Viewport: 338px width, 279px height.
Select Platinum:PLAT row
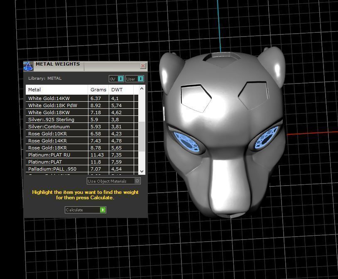coord(82,162)
